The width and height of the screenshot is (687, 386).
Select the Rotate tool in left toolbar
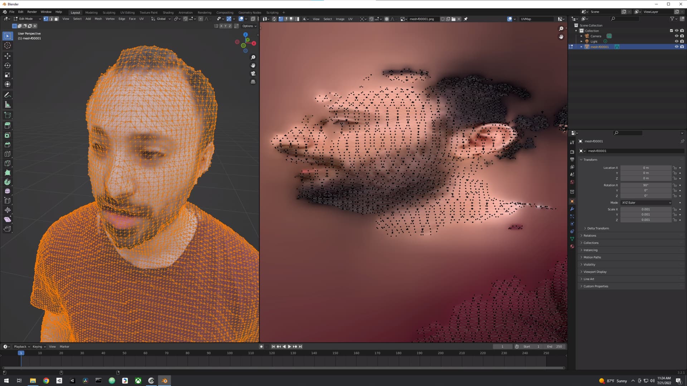8,65
